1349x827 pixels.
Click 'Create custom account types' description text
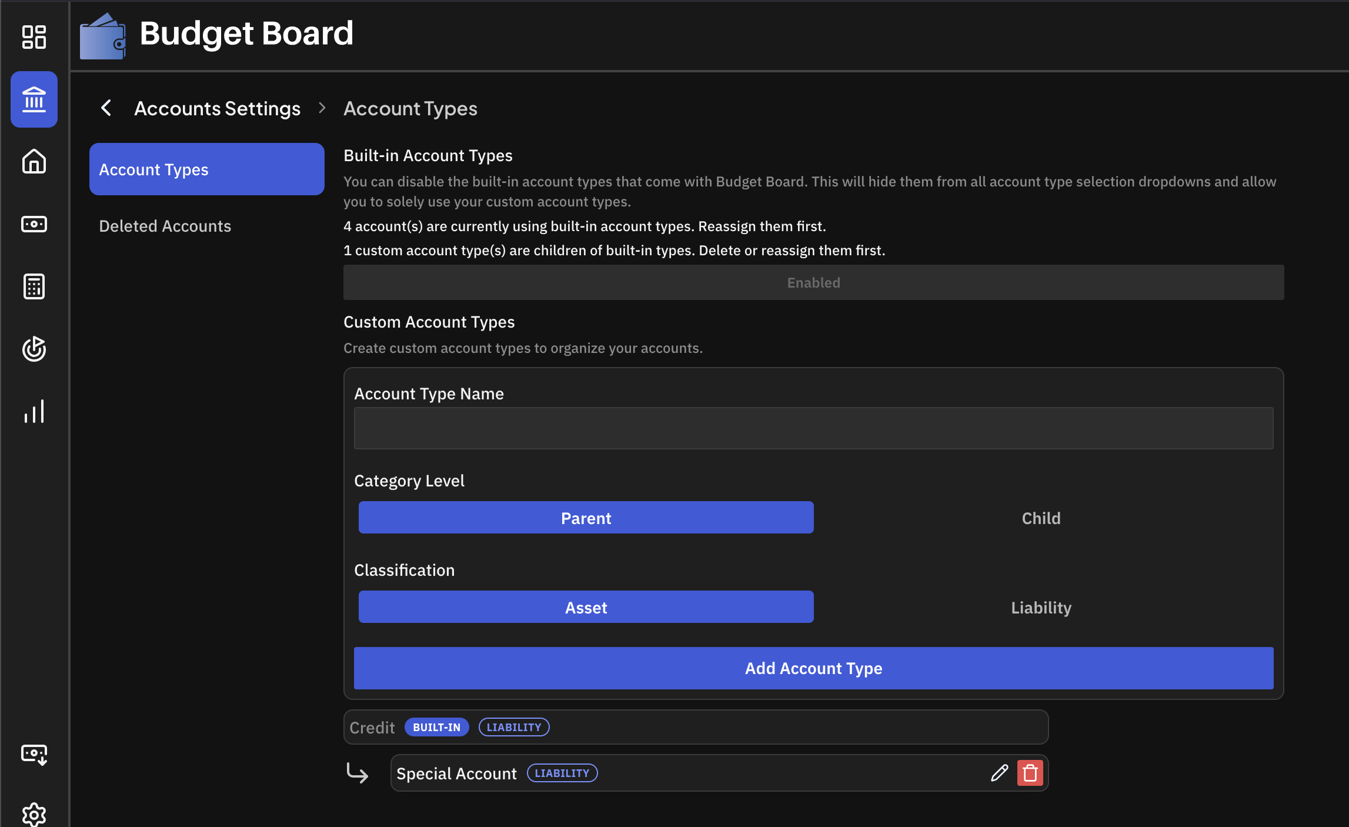(x=523, y=348)
